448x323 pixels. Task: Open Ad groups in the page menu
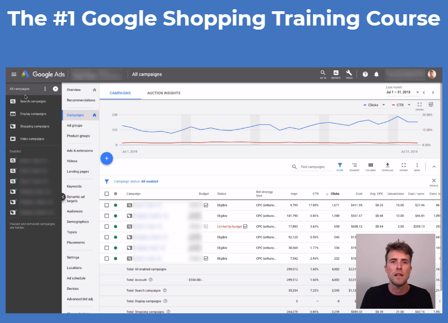click(74, 126)
